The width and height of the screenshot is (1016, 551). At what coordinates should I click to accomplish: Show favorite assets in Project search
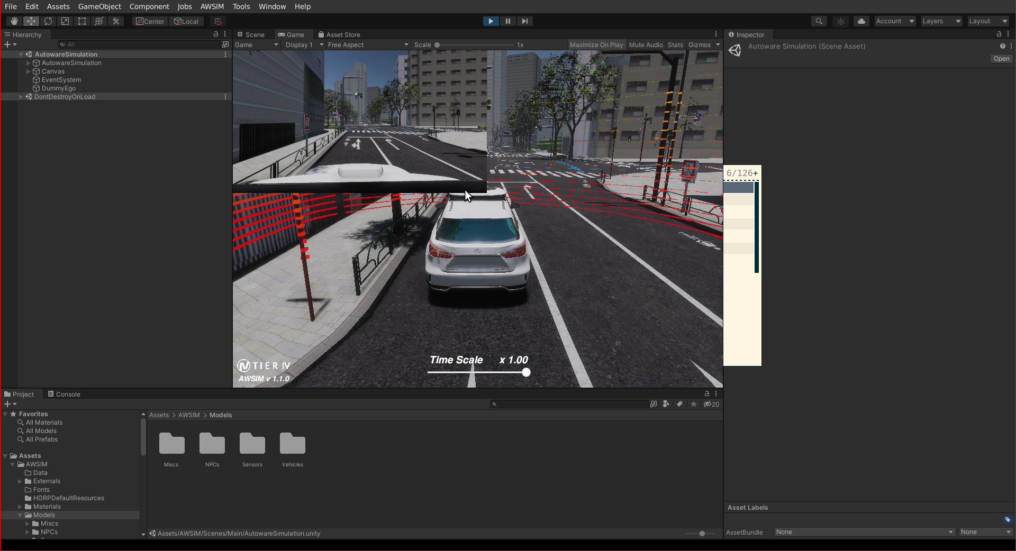(x=693, y=404)
